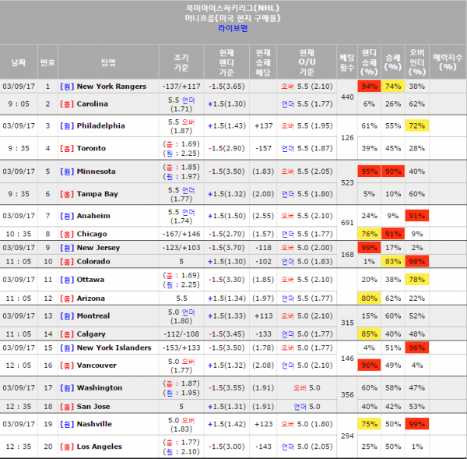Click the 12 : 05 game time
Image resolution: width=467 pixels, height=459 pixels.
[x=19, y=365]
